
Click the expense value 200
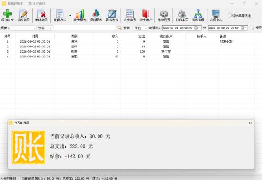142,52
